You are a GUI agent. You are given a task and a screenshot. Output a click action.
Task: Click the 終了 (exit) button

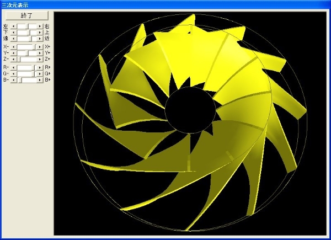(x=26, y=15)
